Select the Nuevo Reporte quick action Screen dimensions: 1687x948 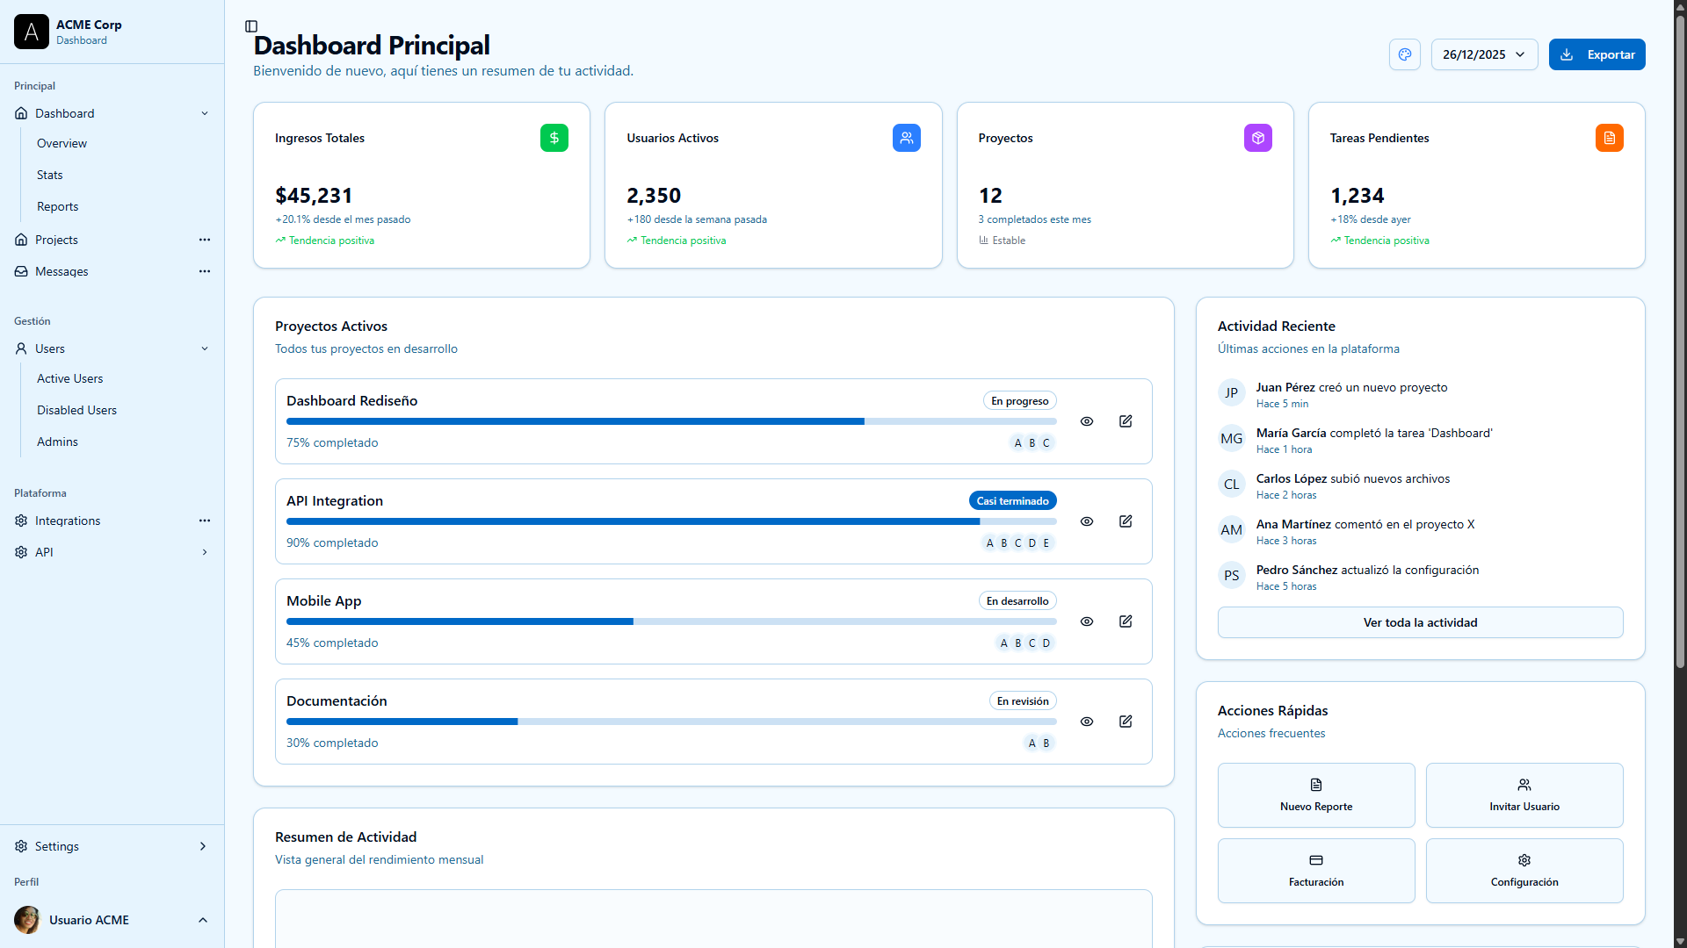click(x=1315, y=794)
